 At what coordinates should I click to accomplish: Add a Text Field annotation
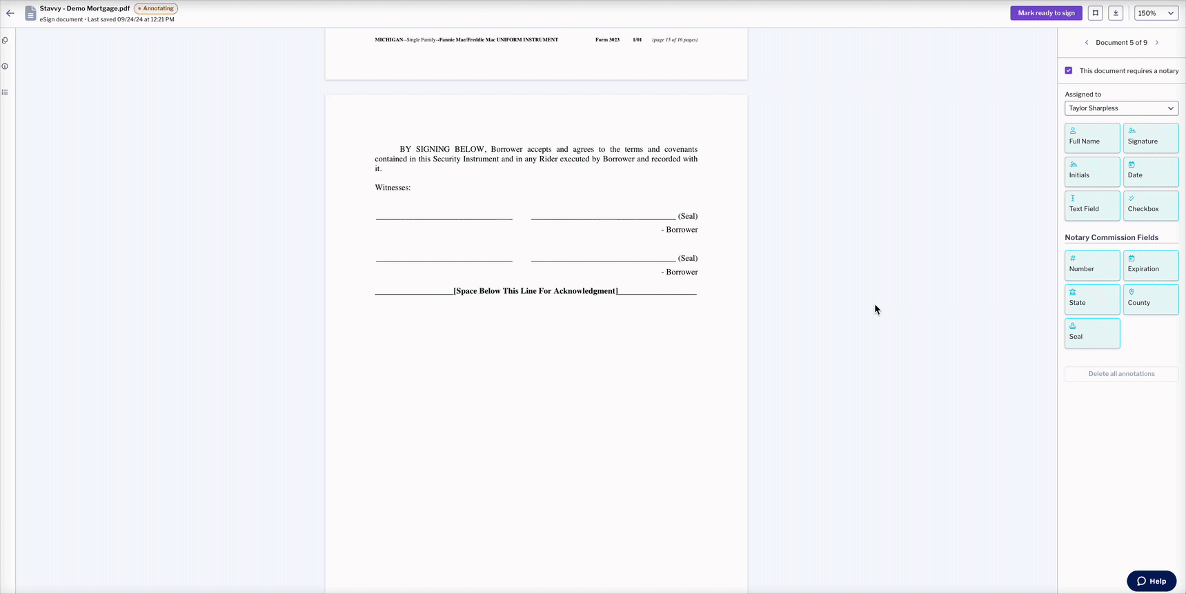1092,206
